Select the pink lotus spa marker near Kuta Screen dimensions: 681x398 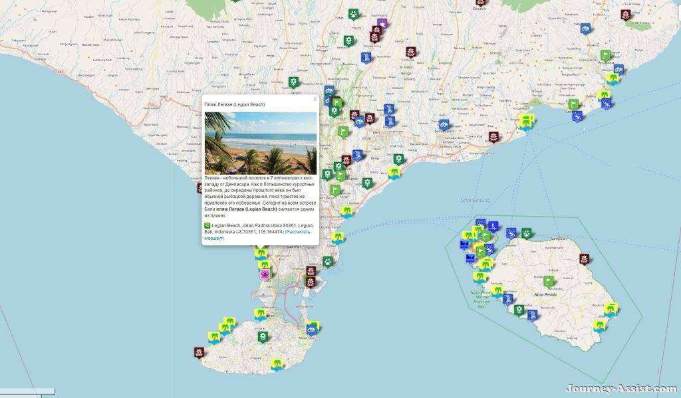[x=265, y=274]
